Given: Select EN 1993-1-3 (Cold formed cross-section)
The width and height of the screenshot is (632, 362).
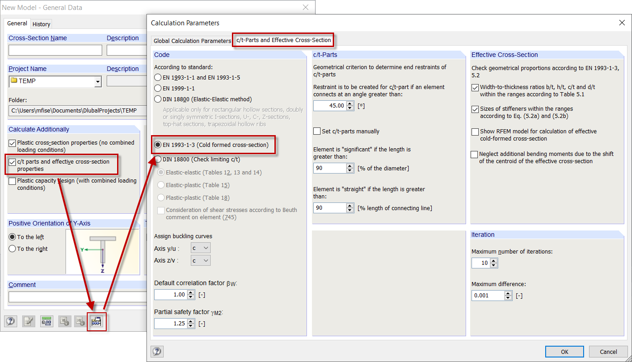Looking at the screenshot, I should [x=158, y=145].
